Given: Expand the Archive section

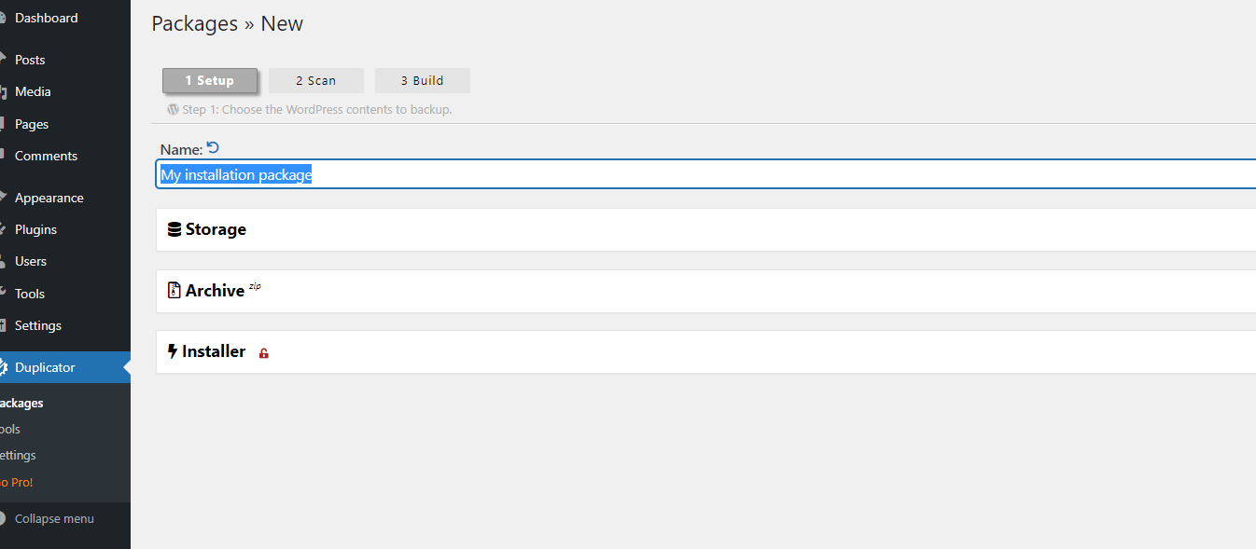Looking at the screenshot, I should [705, 291].
